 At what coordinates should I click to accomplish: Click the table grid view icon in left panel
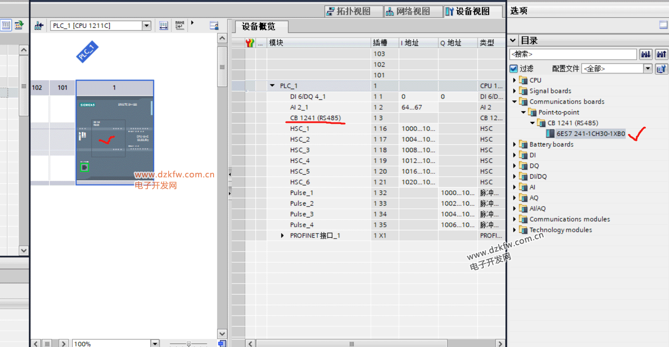[x=5, y=25]
